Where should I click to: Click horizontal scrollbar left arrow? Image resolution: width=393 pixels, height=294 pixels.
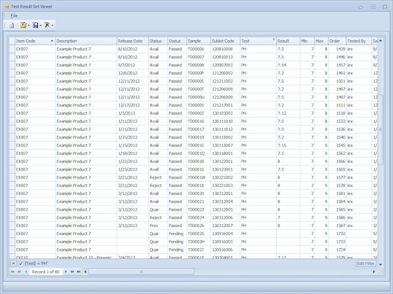[85, 272]
